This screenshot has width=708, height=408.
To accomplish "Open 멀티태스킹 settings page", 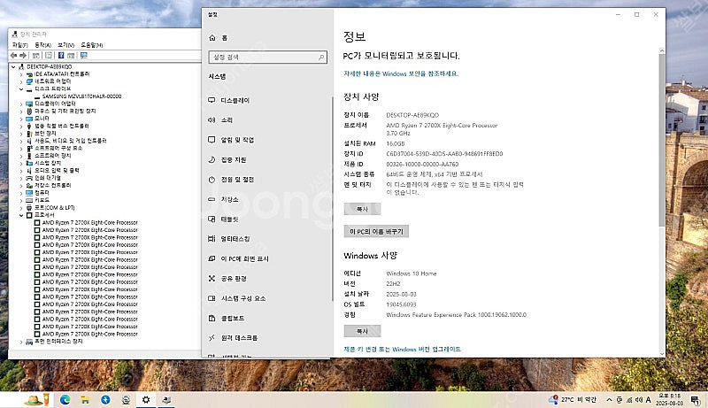I will tap(266, 239).
